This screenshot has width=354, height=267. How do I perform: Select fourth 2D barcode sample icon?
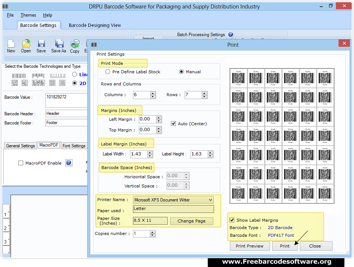pyautogui.click(x=52, y=83)
